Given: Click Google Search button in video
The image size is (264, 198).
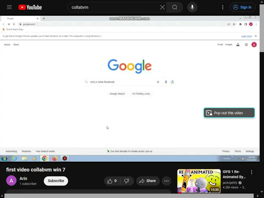Looking at the screenshot, I should (x=117, y=94).
